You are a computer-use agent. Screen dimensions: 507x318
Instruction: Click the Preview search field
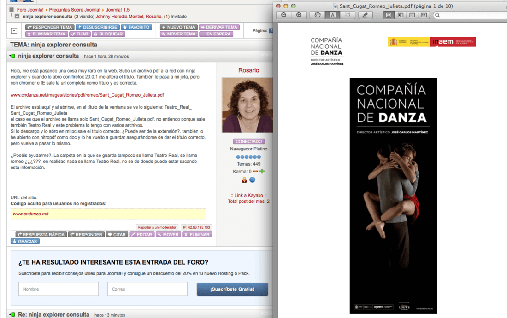pyautogui.click(x=471, y=15)
